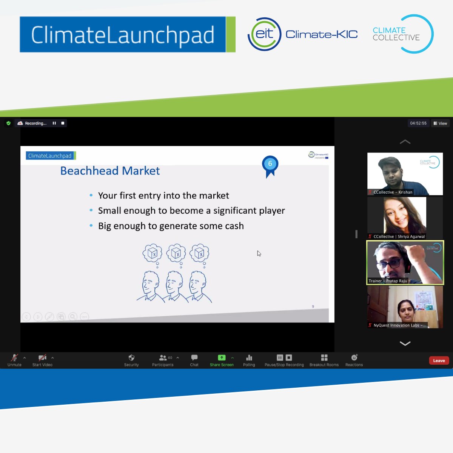Open the Chat panel
Screen dimensions: 453x453
coord(194,360)
